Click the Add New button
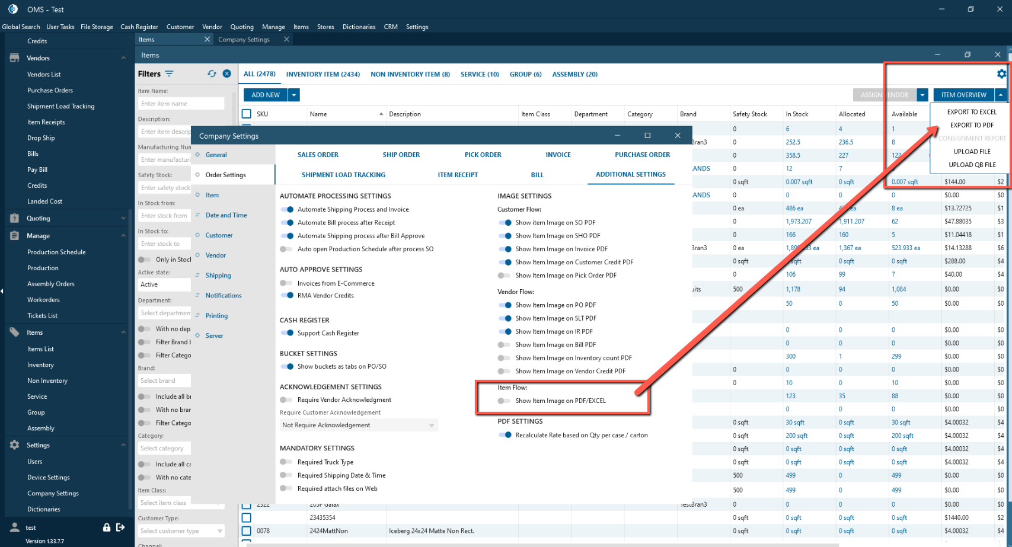 coord(266,95)
